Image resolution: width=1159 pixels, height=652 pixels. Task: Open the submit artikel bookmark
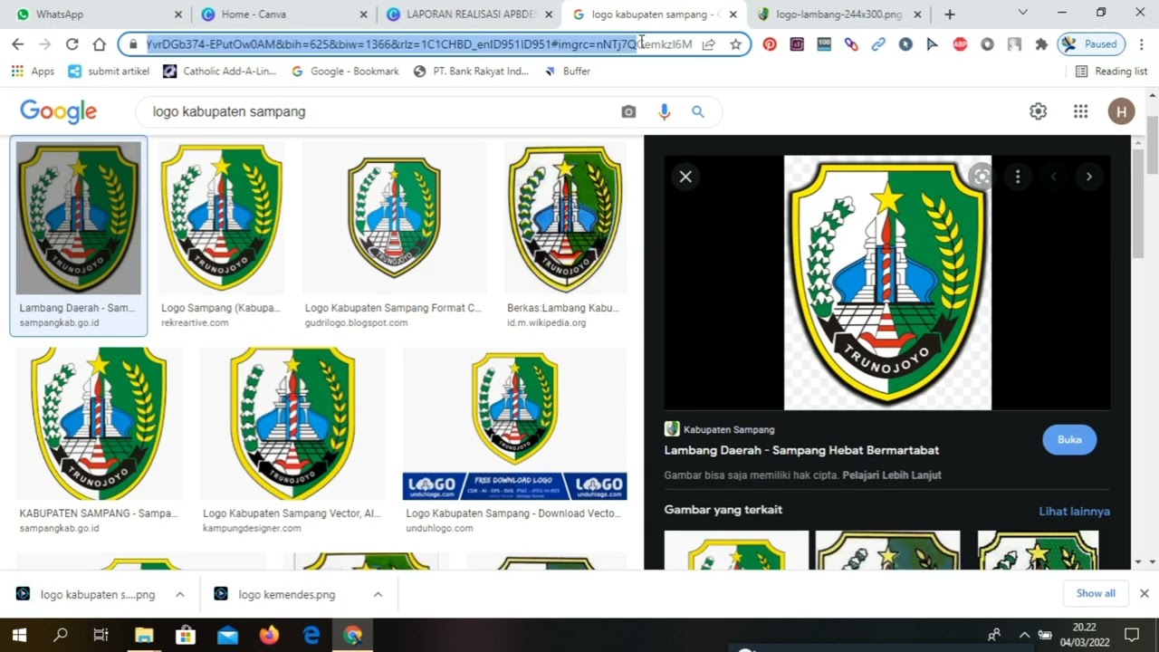pyautogui.click(x=109, y=71)
